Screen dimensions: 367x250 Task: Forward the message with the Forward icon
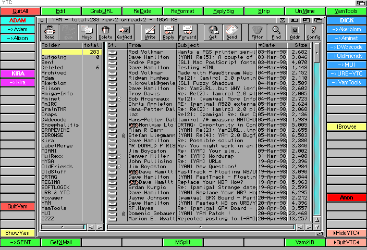[x=188, y=32]
